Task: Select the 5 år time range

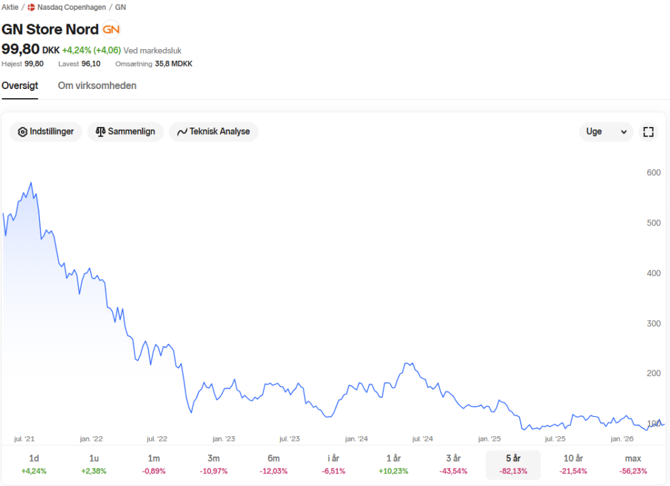Action: coord(513,464)
